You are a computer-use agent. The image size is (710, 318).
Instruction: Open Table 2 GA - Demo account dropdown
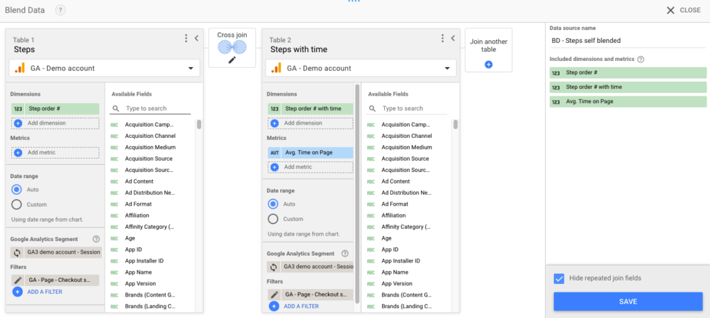(361, 69)
